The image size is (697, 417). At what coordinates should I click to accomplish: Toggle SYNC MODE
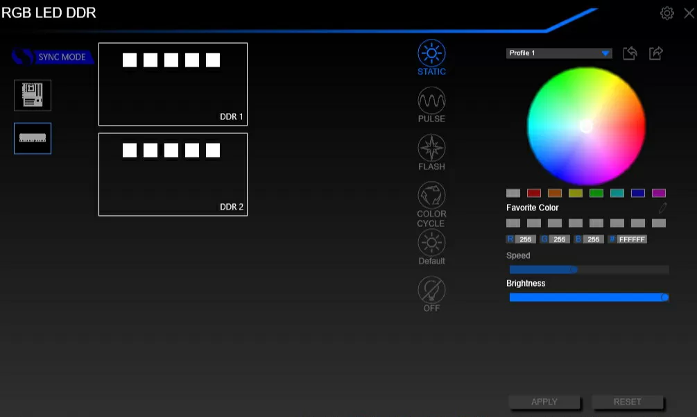(x=53, y=57)
